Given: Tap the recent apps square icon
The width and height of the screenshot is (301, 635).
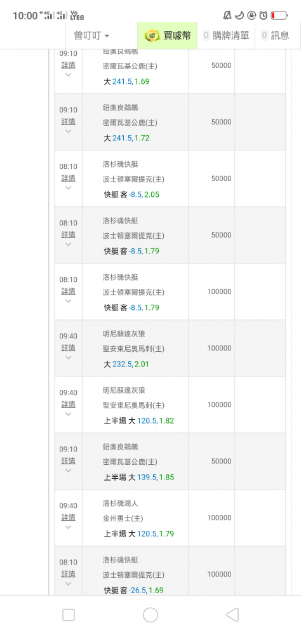Looking at the screenshot, I should pos(69,615).
